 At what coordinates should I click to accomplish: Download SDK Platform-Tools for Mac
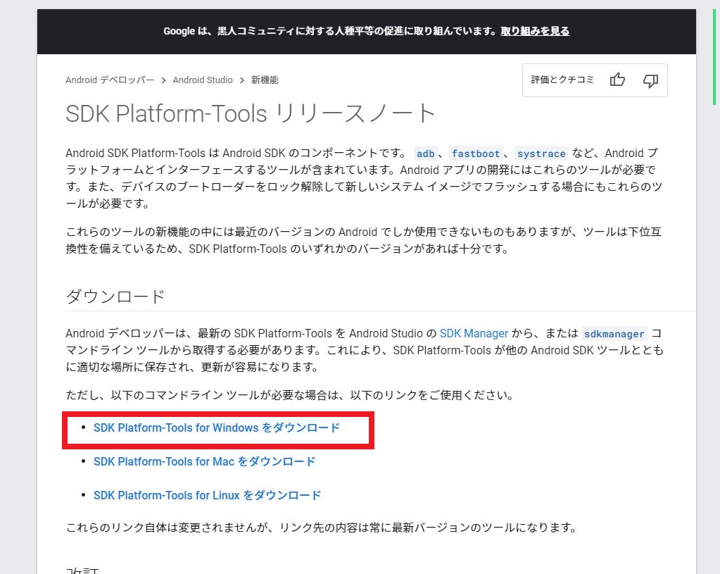click(204, 461)
